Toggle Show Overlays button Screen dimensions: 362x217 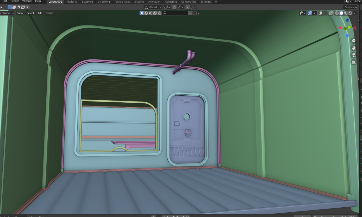(321, 13)
